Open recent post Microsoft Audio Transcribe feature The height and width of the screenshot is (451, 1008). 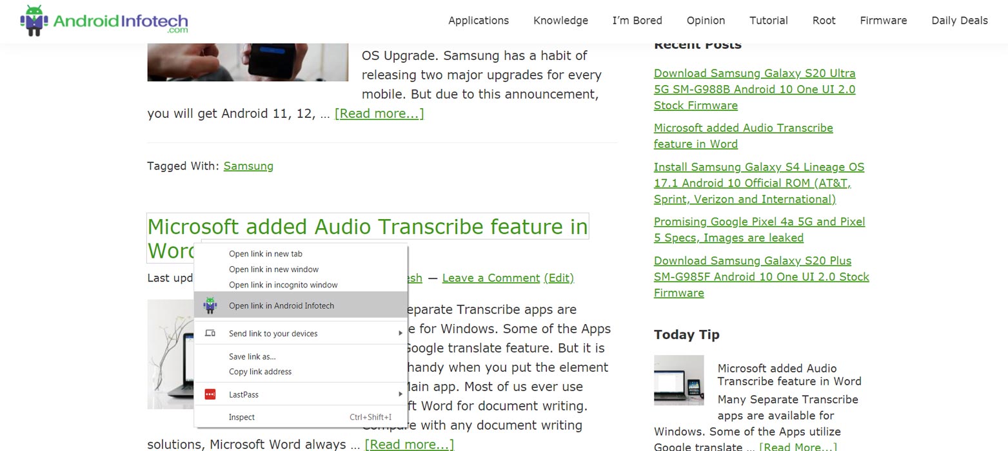(744, 136)
